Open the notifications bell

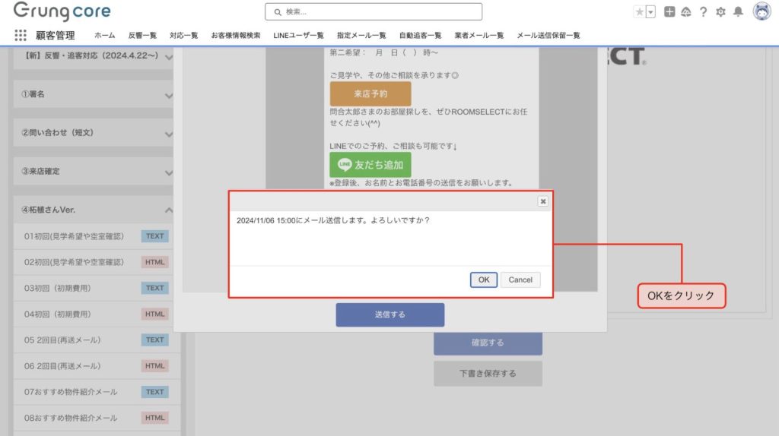point(738,11)
